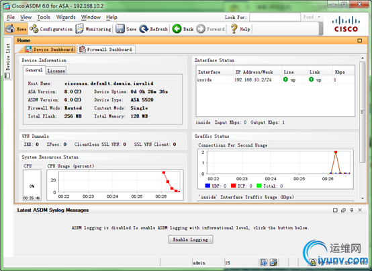Open the Wizards menu
This screenshot has height=271, width=372.
click(x=66, y=17)
